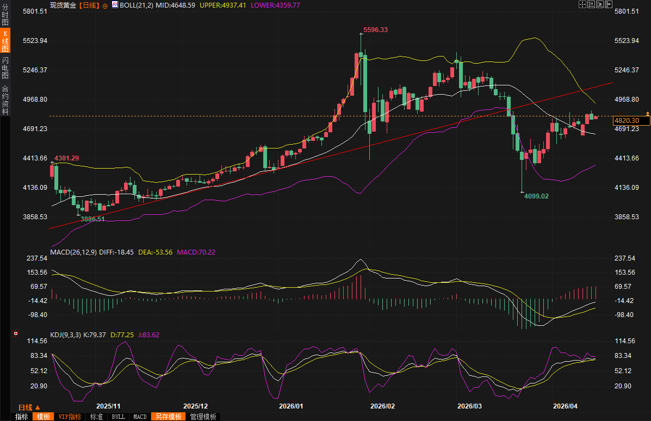
Task: Click the play-forward chart axis icon
Action: [600, 4]
